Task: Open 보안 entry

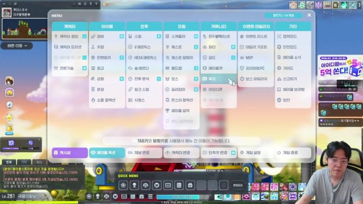Action: pos(293,100)
